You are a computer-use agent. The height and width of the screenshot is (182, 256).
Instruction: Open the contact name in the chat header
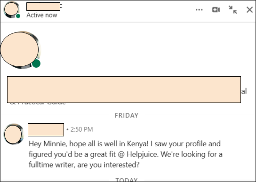pyautogui.click(x=43, y=7)
